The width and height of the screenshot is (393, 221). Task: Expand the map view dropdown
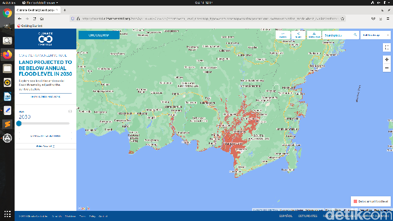tap(376, 35)
